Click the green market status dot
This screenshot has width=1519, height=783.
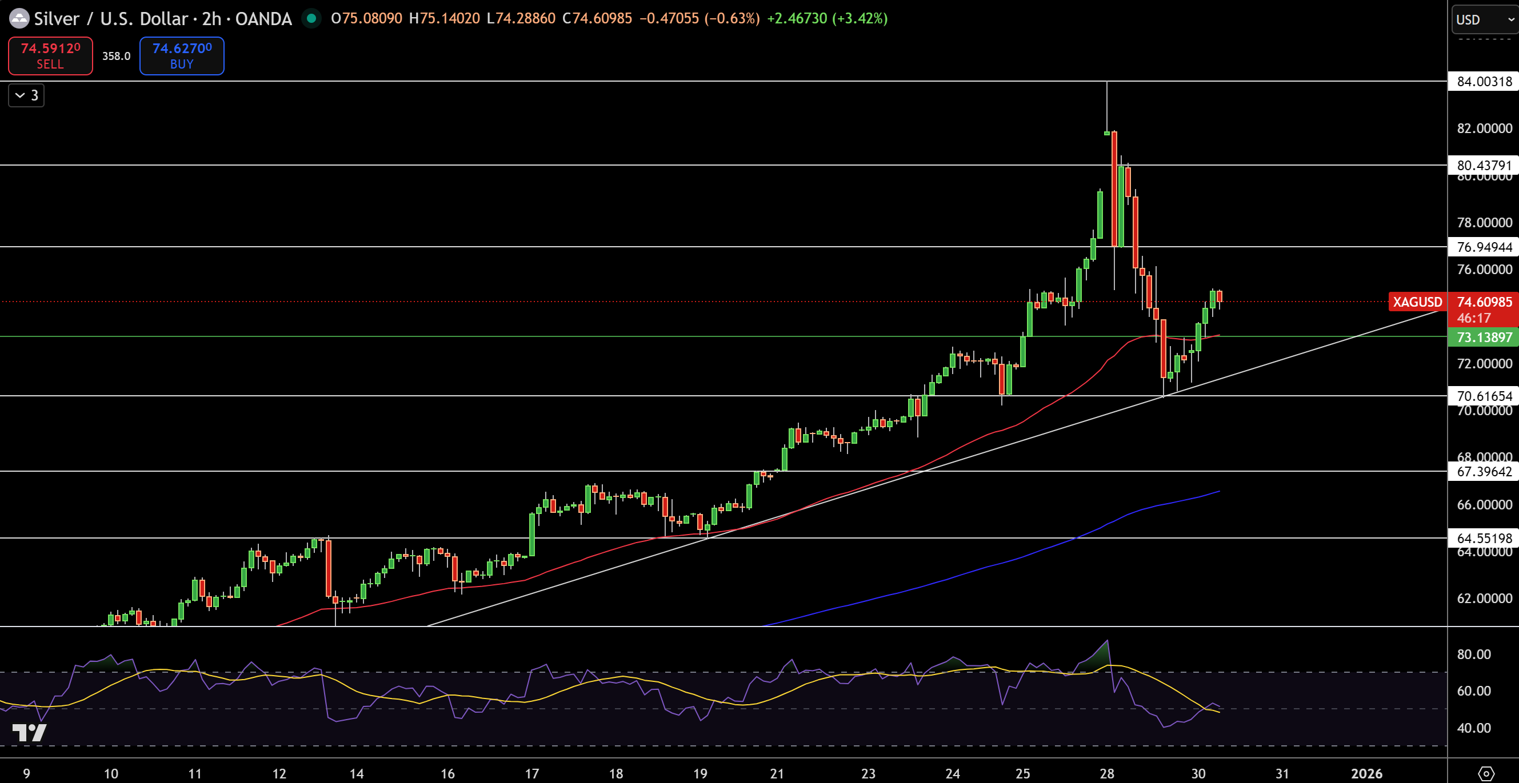click(311, 18)
